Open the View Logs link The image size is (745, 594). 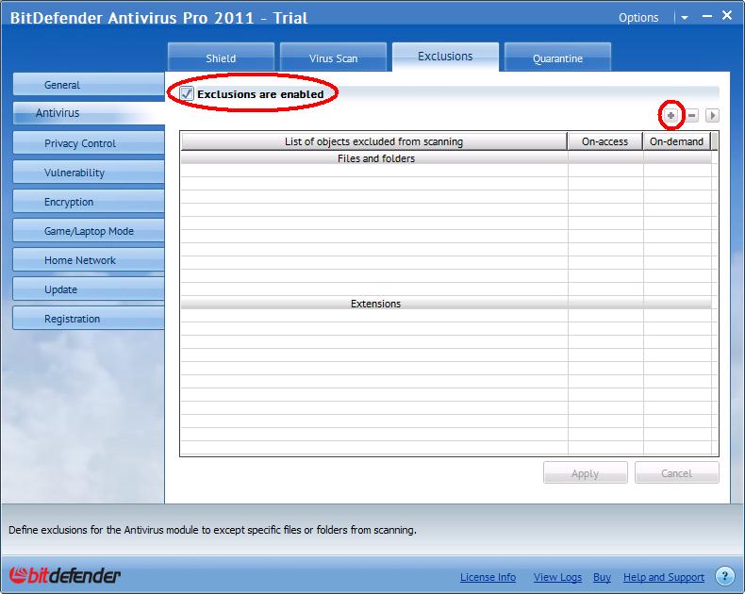pyautogui.click(x=558, y=577)
